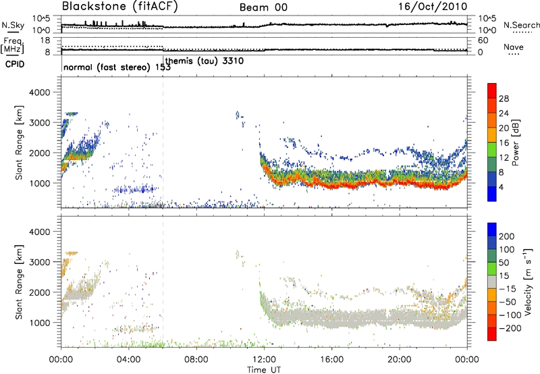Click the "N.Sky" legend label
This screenshot has width=540, height=374.
click(13, 25)
